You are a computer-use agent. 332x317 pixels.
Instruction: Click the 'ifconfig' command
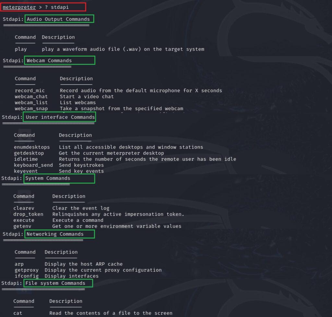click(27, 276)
